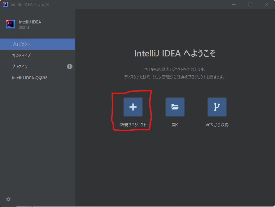Click the sidebar IntelliJ IDEA product name
The height and width of the screenshot is (207, 275).
30,22
